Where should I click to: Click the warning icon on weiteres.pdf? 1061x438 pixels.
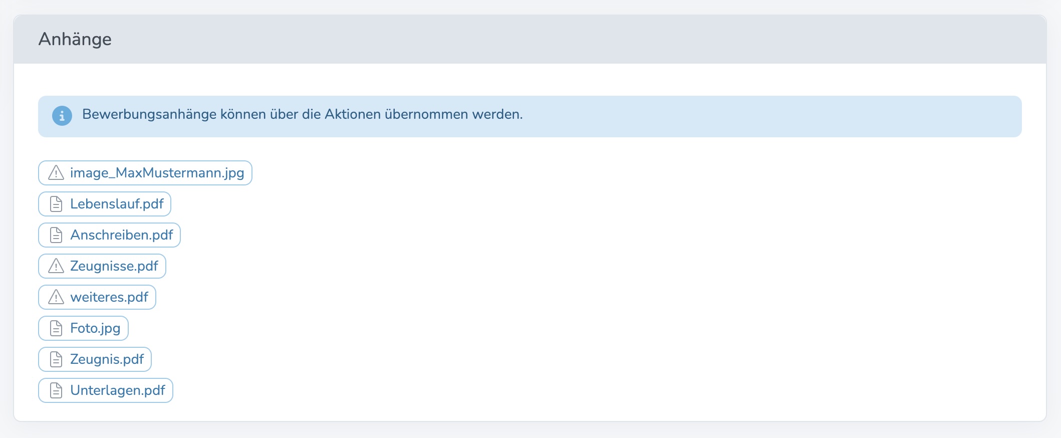(55, 297)
